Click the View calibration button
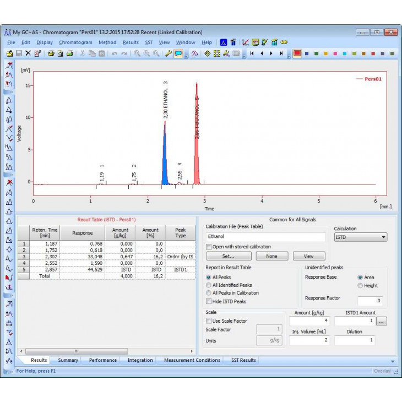This screenshot has width=402, height=402. [x=308, y=256]
